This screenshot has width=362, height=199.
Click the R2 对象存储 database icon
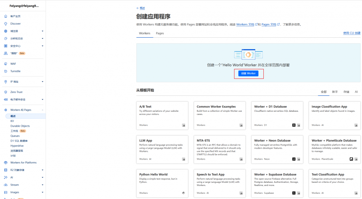click(6, 170)
